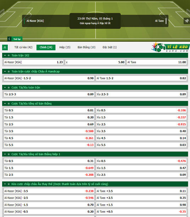The height and width of the screenshot is (217, 190).
Task: Collapse the Toàn trận 1X2 section arrow
Action: (5, 55)
